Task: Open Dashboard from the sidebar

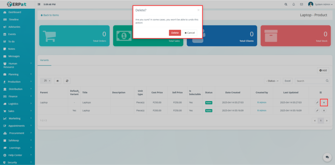Action: 15,12
